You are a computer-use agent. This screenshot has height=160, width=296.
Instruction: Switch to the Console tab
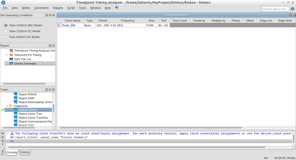[x=12, y=152]
